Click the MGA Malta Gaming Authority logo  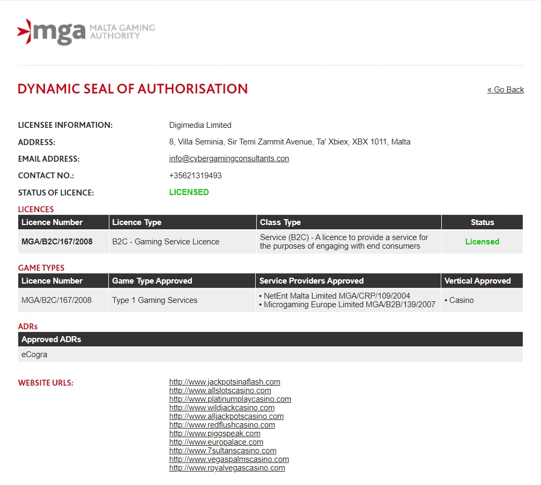86,32
